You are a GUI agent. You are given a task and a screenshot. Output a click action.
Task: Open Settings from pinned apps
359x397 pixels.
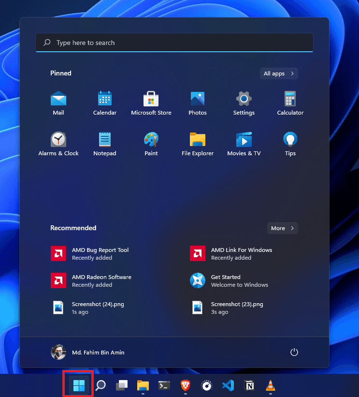tap(244, 103)
